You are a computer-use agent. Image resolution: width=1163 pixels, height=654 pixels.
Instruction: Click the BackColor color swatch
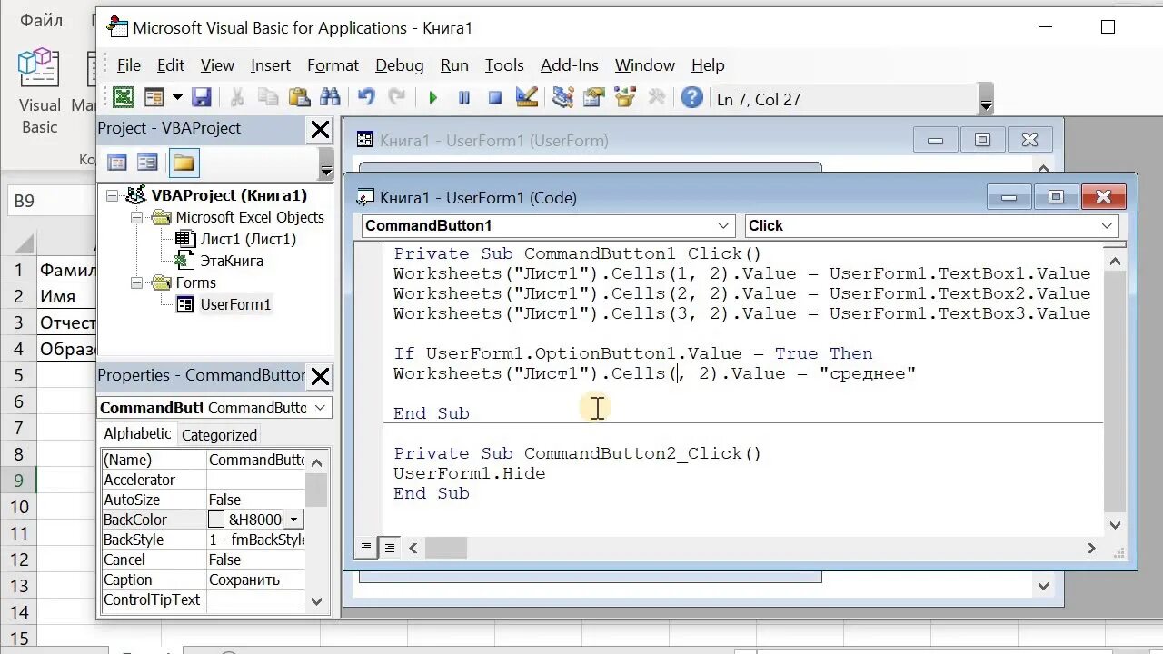pyautogui.click(x=216, y=520)
